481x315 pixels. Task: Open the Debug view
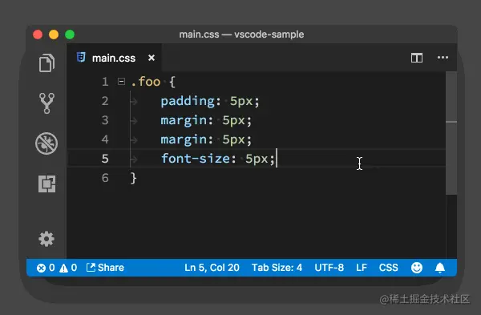(46, 143)
